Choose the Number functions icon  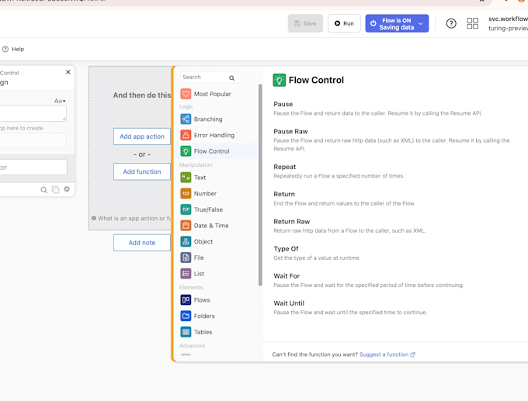pos(186,193)
